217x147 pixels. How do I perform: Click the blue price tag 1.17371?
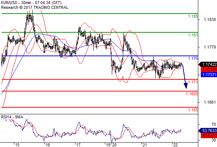click(209, 75)
